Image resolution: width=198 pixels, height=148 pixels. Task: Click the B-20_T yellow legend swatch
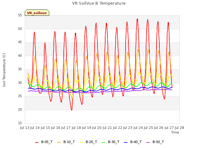point(81,142)
